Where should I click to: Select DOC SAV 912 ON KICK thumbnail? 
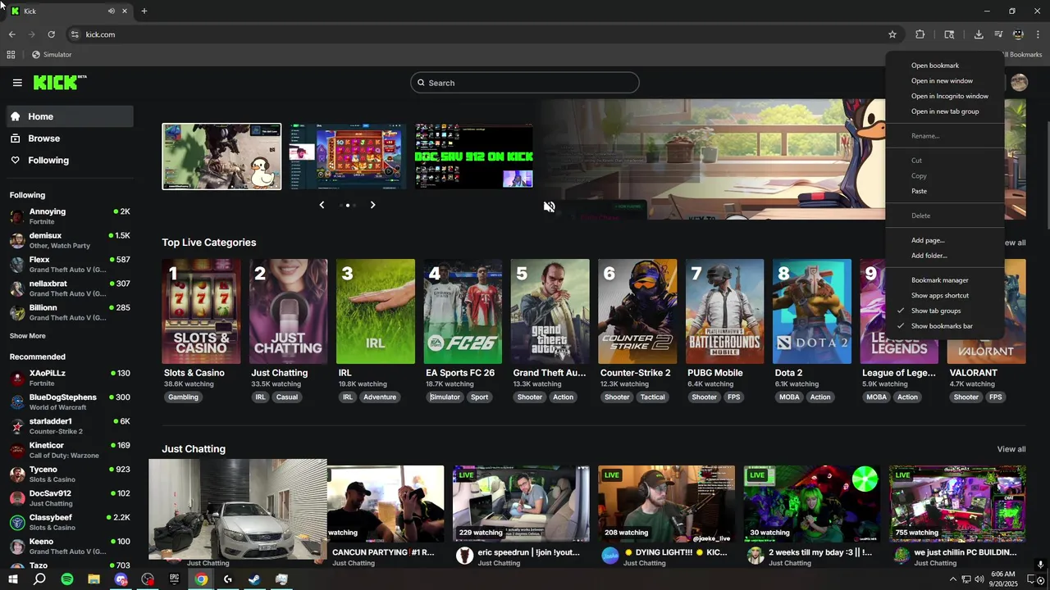474,157
